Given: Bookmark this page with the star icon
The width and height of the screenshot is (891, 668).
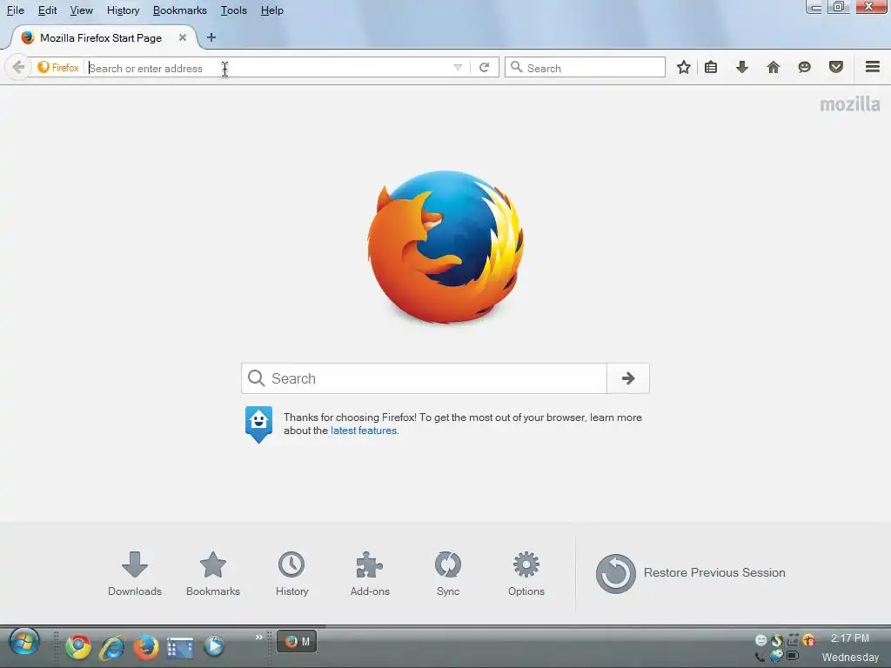Looking at the screenshot, I should click(684, 68).
